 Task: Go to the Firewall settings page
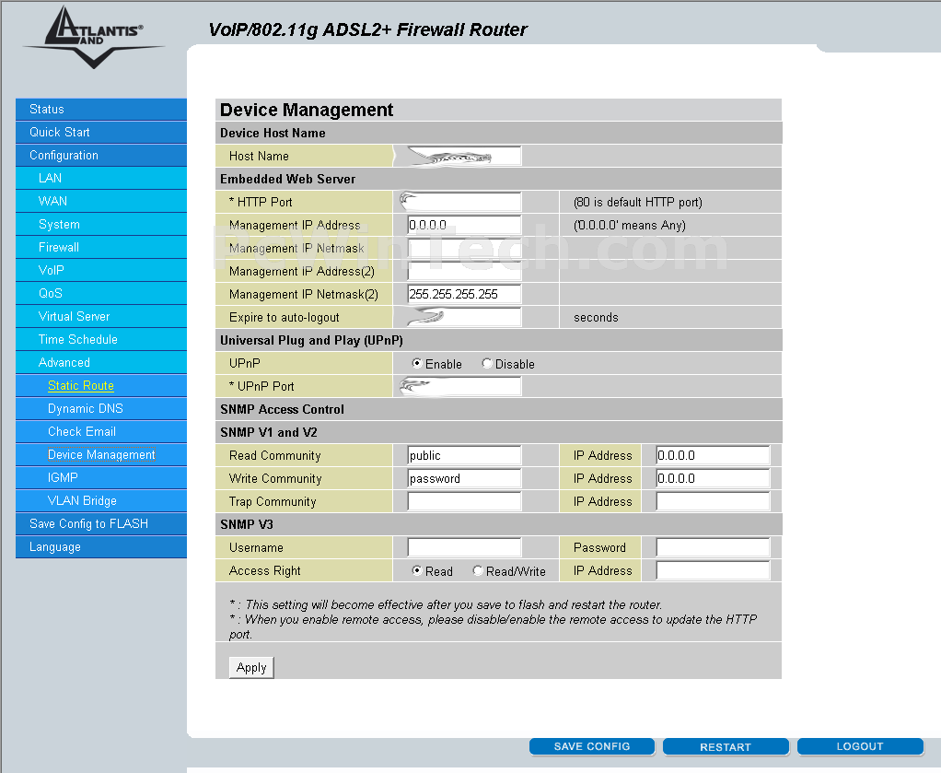point(59,248)
